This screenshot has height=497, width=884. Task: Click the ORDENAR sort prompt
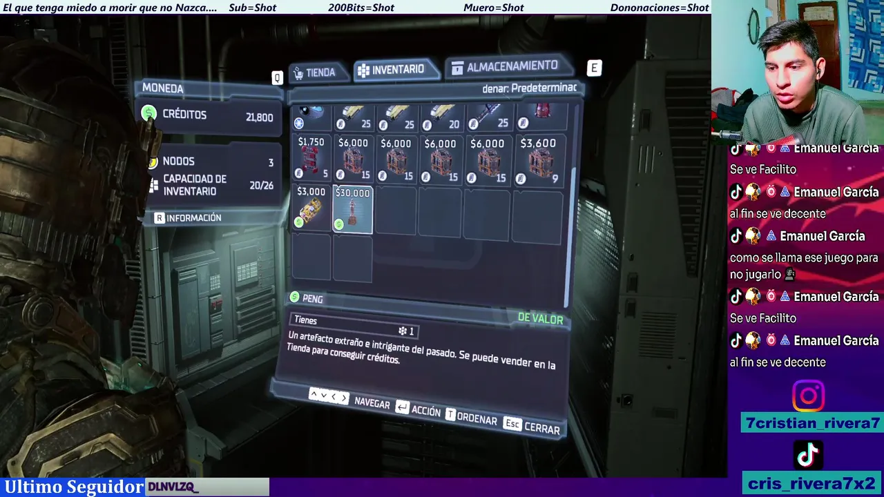(x=471, y=417)
